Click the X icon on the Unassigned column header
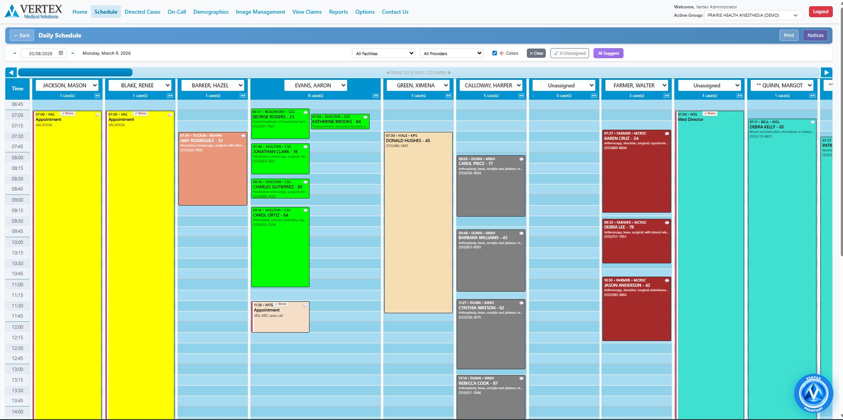843x420 pixels. (534, 96)
